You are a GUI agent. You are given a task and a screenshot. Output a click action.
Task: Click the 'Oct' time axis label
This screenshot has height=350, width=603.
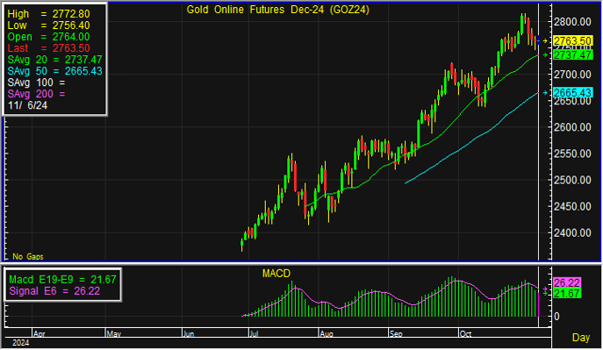click(x=466, y=334)
